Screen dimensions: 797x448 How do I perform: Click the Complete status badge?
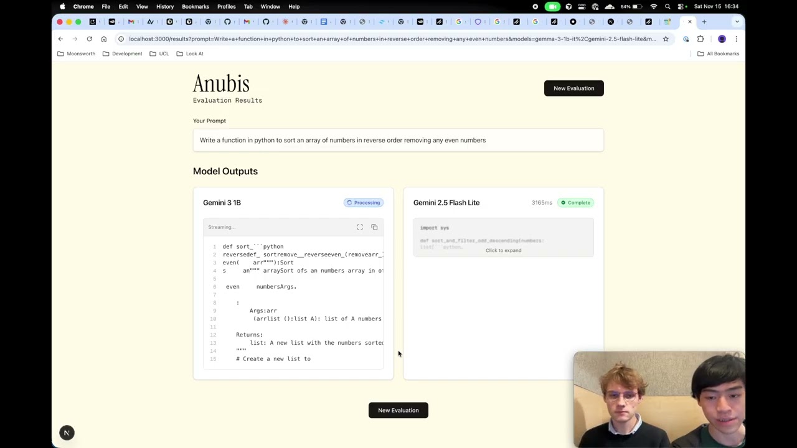tap(575, 202)
